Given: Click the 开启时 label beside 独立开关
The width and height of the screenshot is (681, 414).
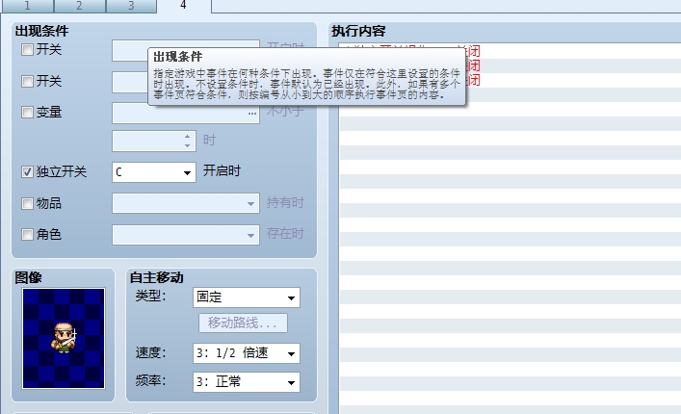Looking at the screenshot, I should click(222, 171).
